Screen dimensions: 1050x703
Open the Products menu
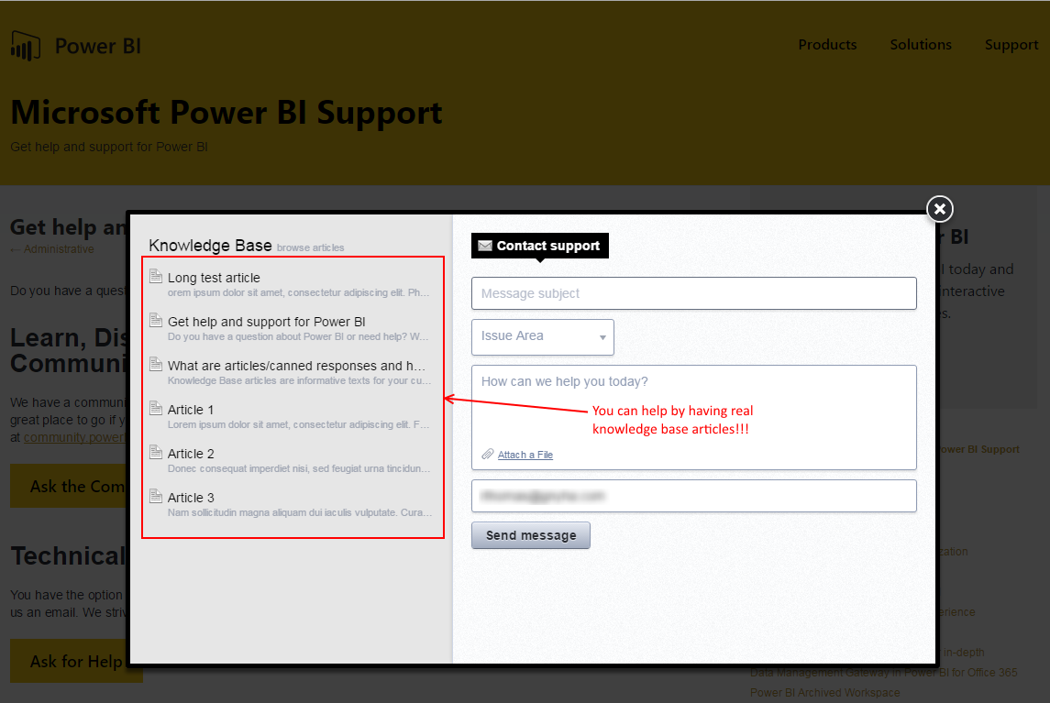tap(827, 45)
